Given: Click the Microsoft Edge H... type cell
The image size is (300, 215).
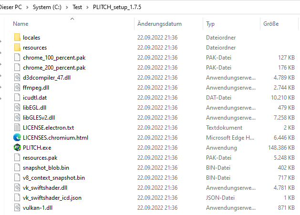Looking at the screenshot, I should (x=230, y=137).
